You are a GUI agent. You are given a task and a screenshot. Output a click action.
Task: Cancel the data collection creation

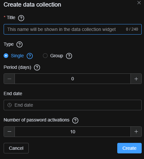[x=16, y=148]
